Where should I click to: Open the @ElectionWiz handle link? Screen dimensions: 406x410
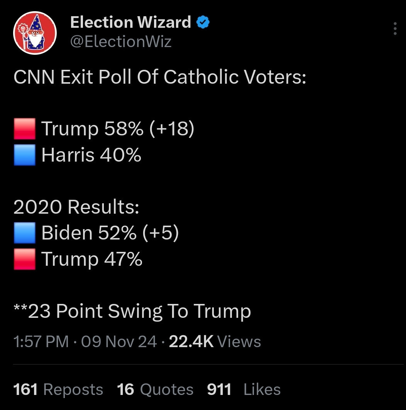[121, 42]
